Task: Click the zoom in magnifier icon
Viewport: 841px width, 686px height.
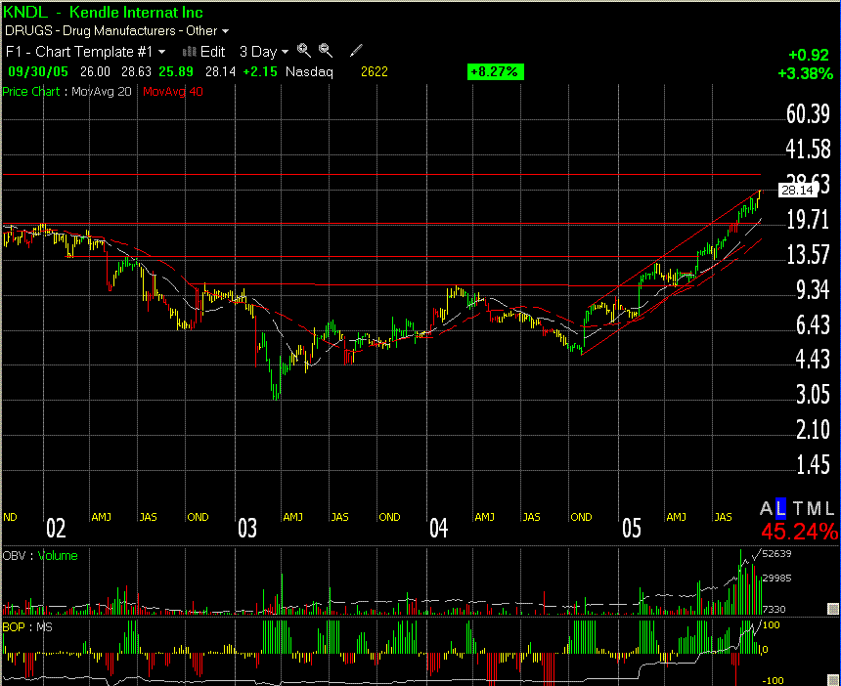Action: (304, 51)
